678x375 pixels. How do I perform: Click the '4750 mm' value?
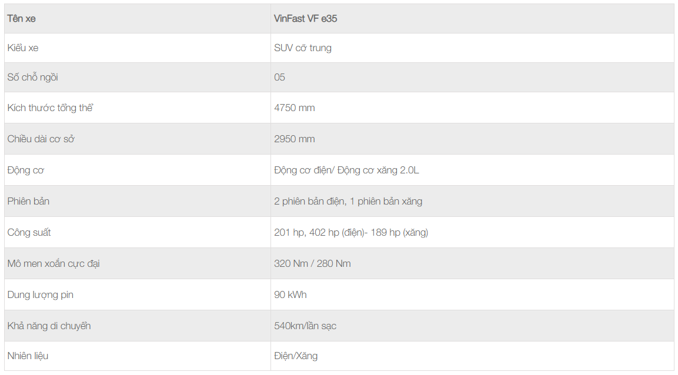pyautogui.click(x=295, y=108)
